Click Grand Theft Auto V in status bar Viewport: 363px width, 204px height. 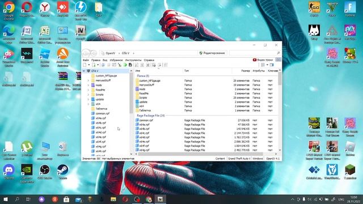(x=239, y=159)
